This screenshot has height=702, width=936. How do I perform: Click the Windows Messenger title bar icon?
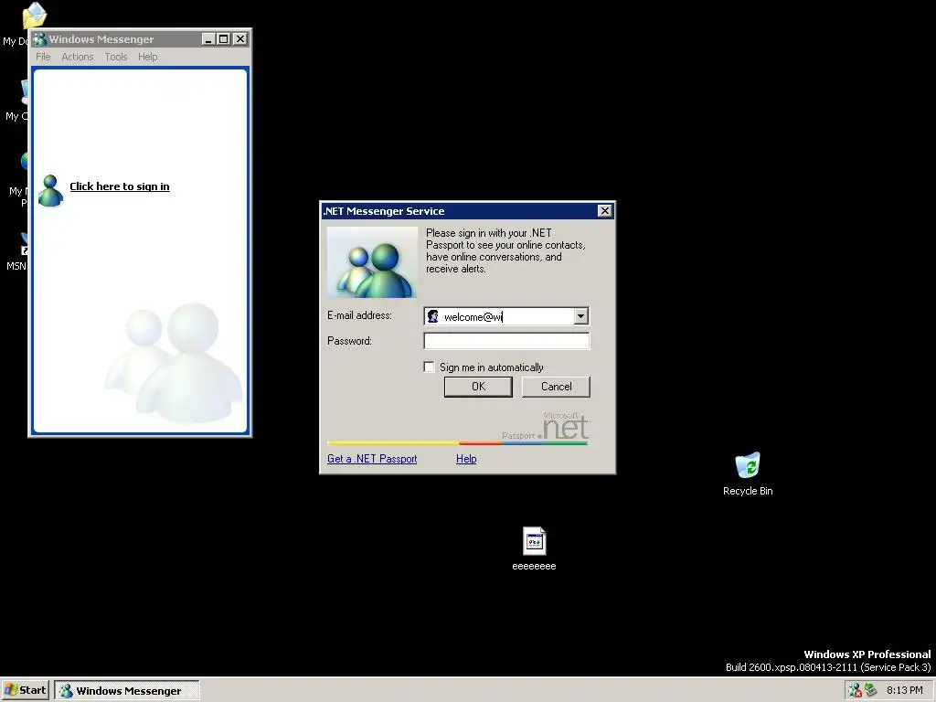pos(40,39)
